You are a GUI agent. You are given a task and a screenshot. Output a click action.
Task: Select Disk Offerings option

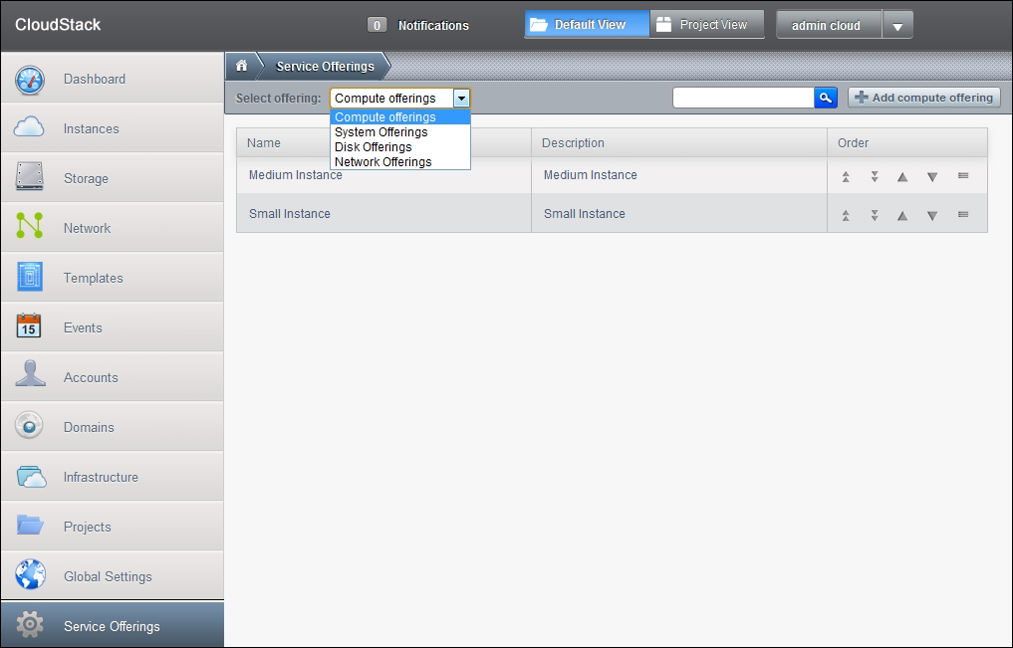[374, 147]
